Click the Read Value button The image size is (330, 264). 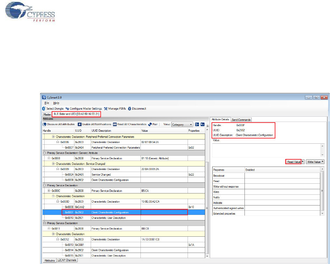(294, 162)
